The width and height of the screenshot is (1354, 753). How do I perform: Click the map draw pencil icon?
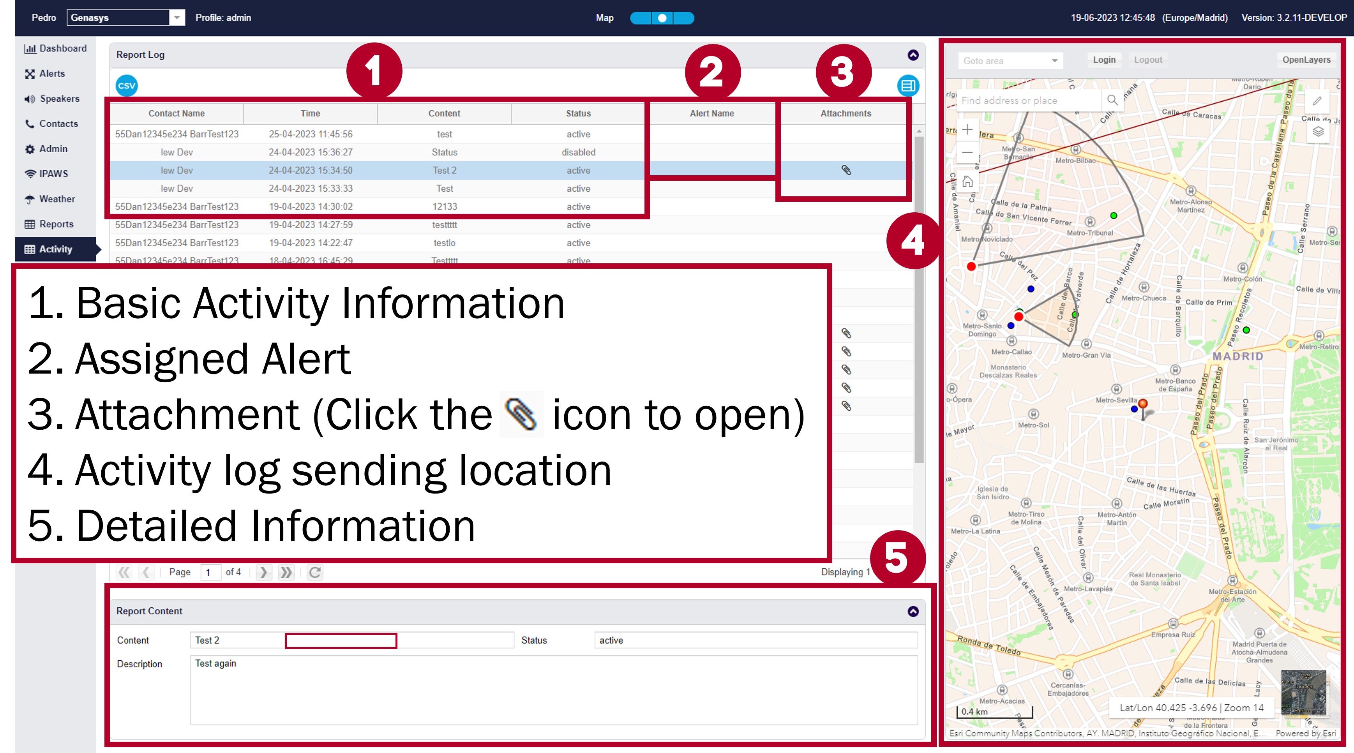(1317, 101)
